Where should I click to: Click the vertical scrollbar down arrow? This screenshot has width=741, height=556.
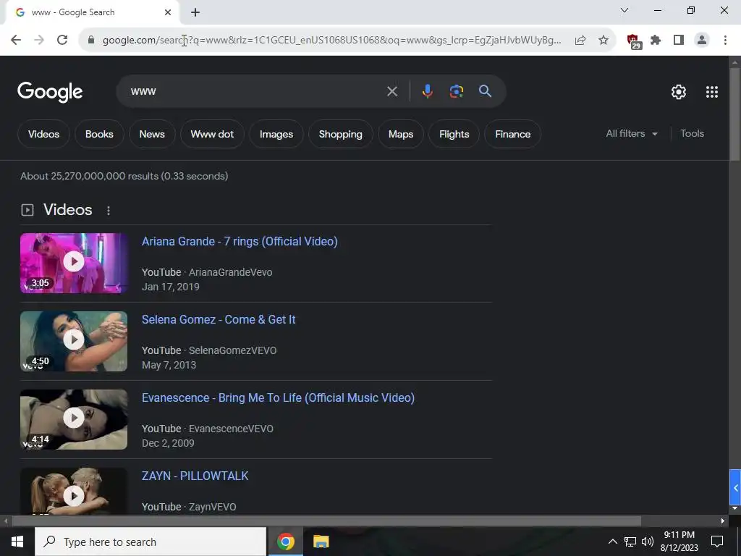734,508
